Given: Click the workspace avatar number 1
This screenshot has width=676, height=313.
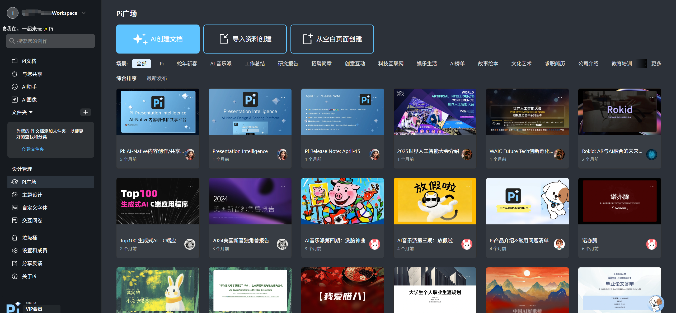Looking at the screenshot, I should tap(13, 13).
